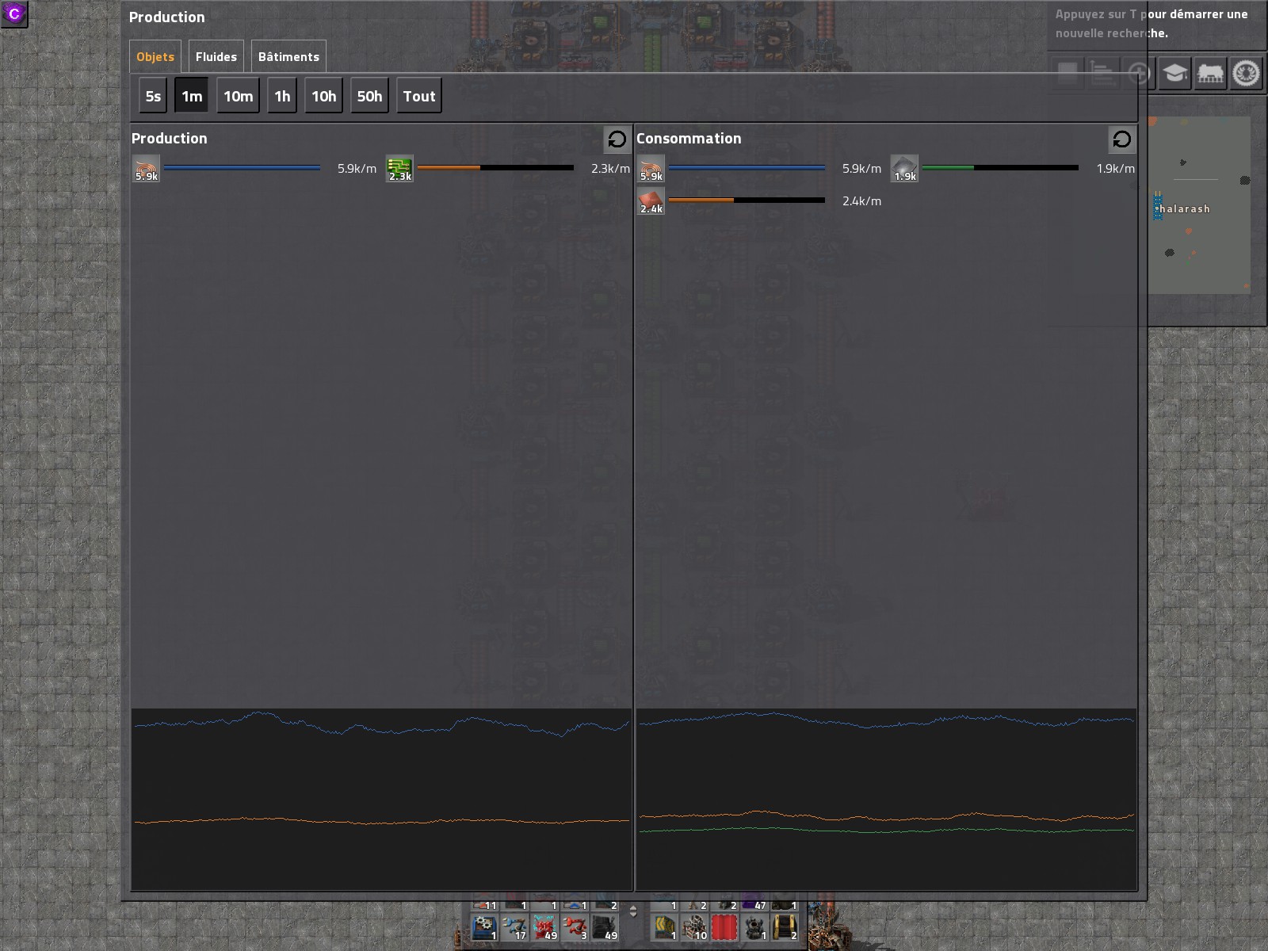Click the blue copper cable consumption bar
The image size is (1268, 951).
point(747,168)
